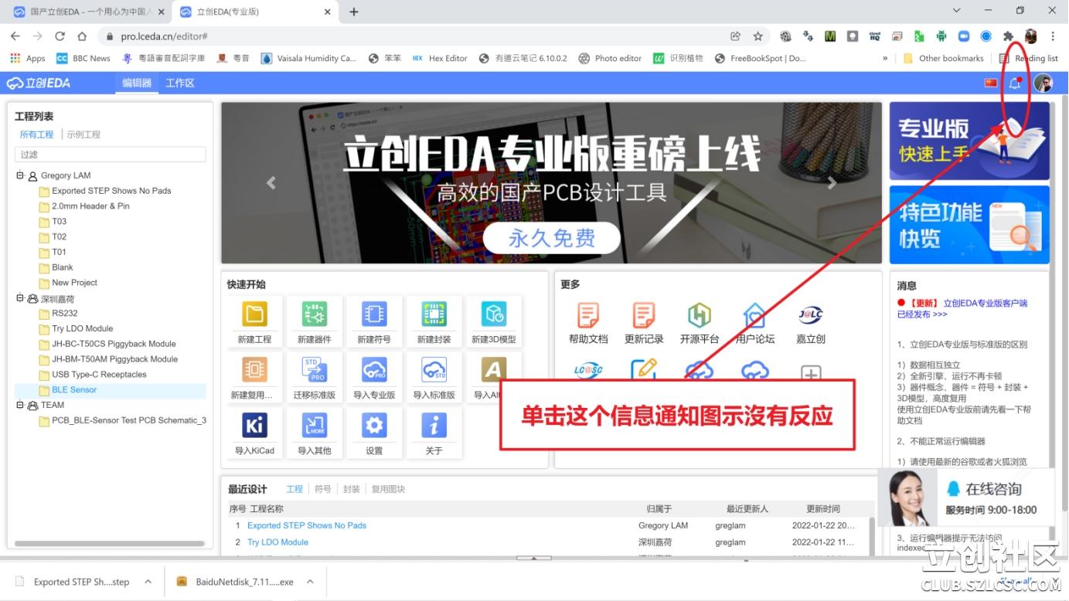Open the Hex Editor bookmark
The width and height of the screenshot is (1069, 601).
coord(440,58)
